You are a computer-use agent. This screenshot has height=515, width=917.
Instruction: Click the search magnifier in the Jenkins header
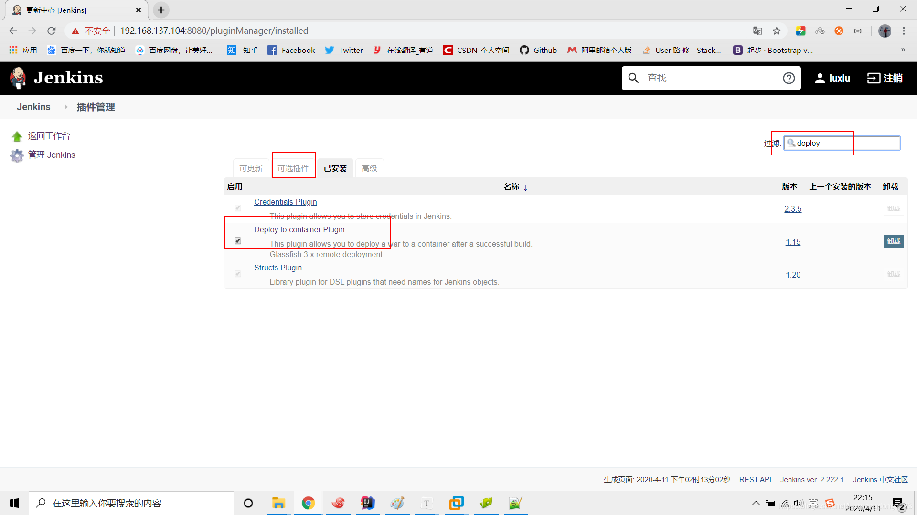[x=633, y=78]
